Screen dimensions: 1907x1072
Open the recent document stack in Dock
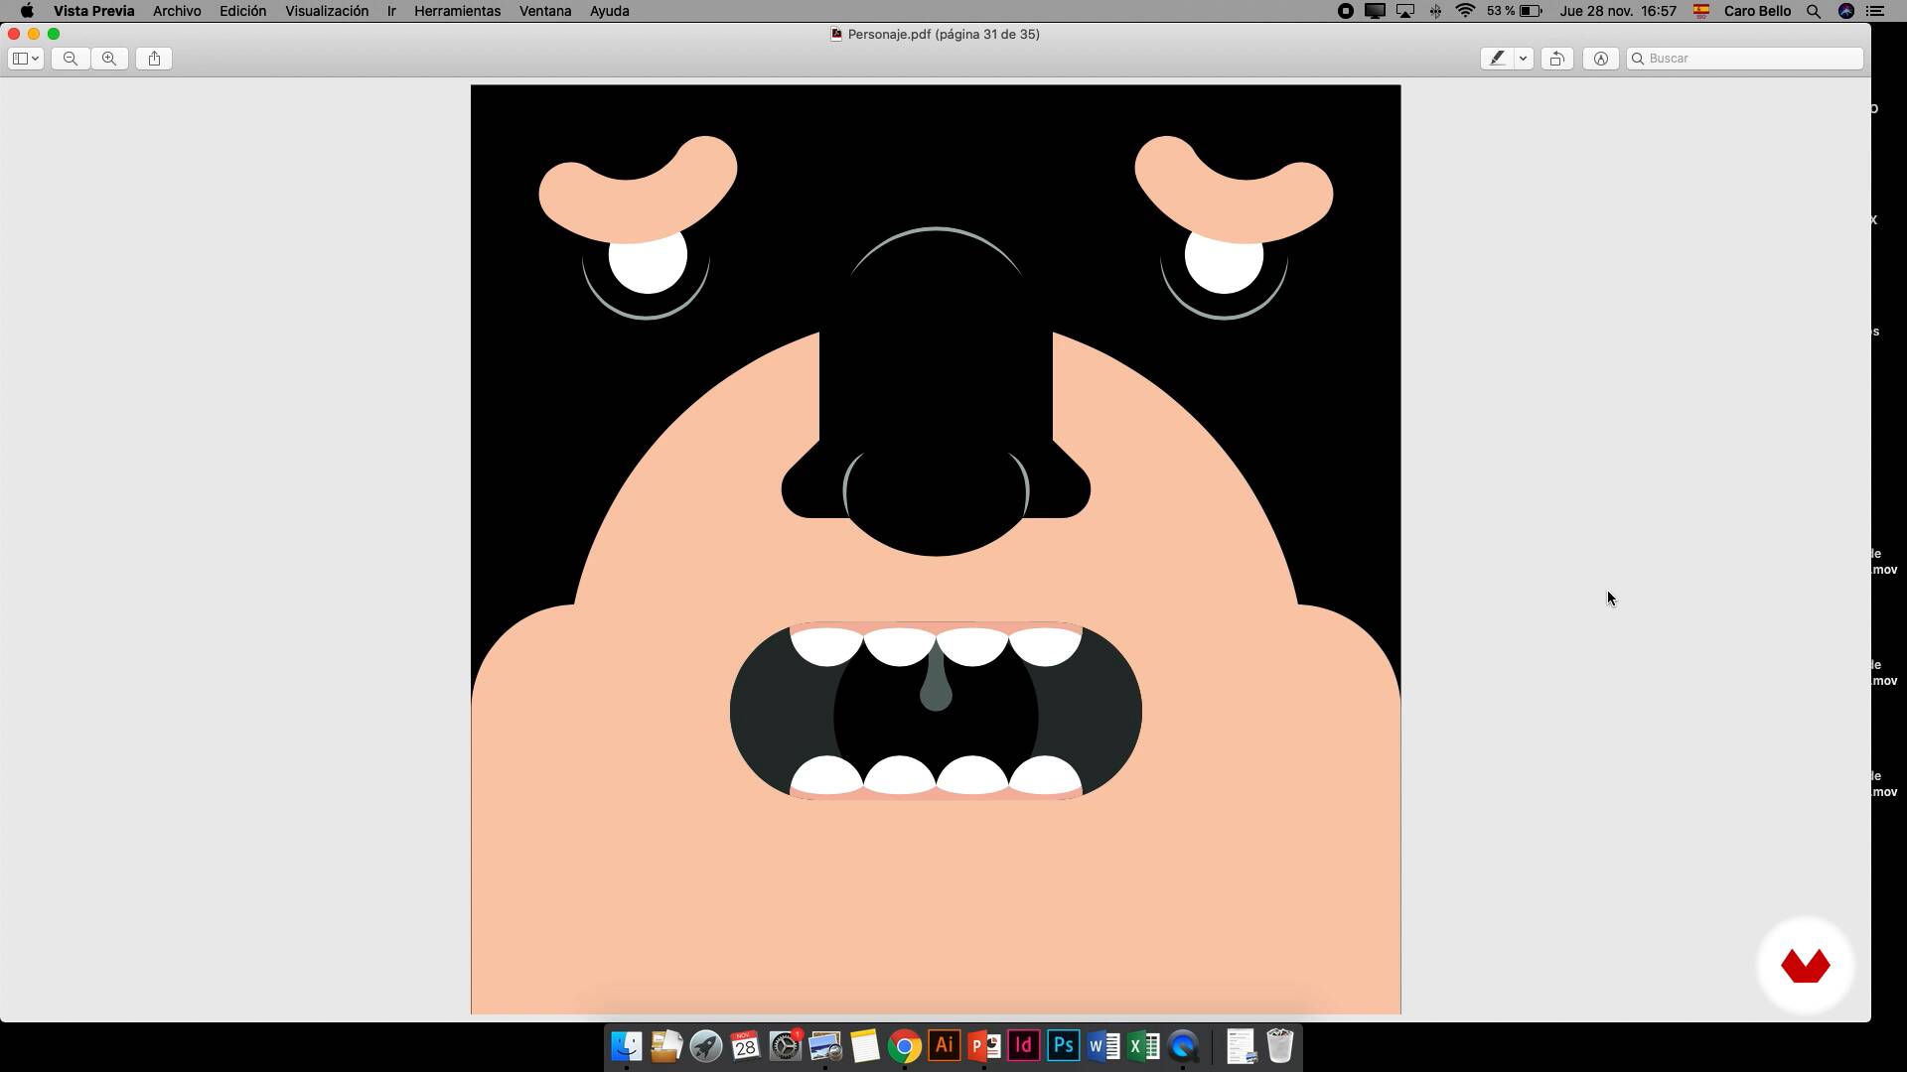pos(1242,1046)
